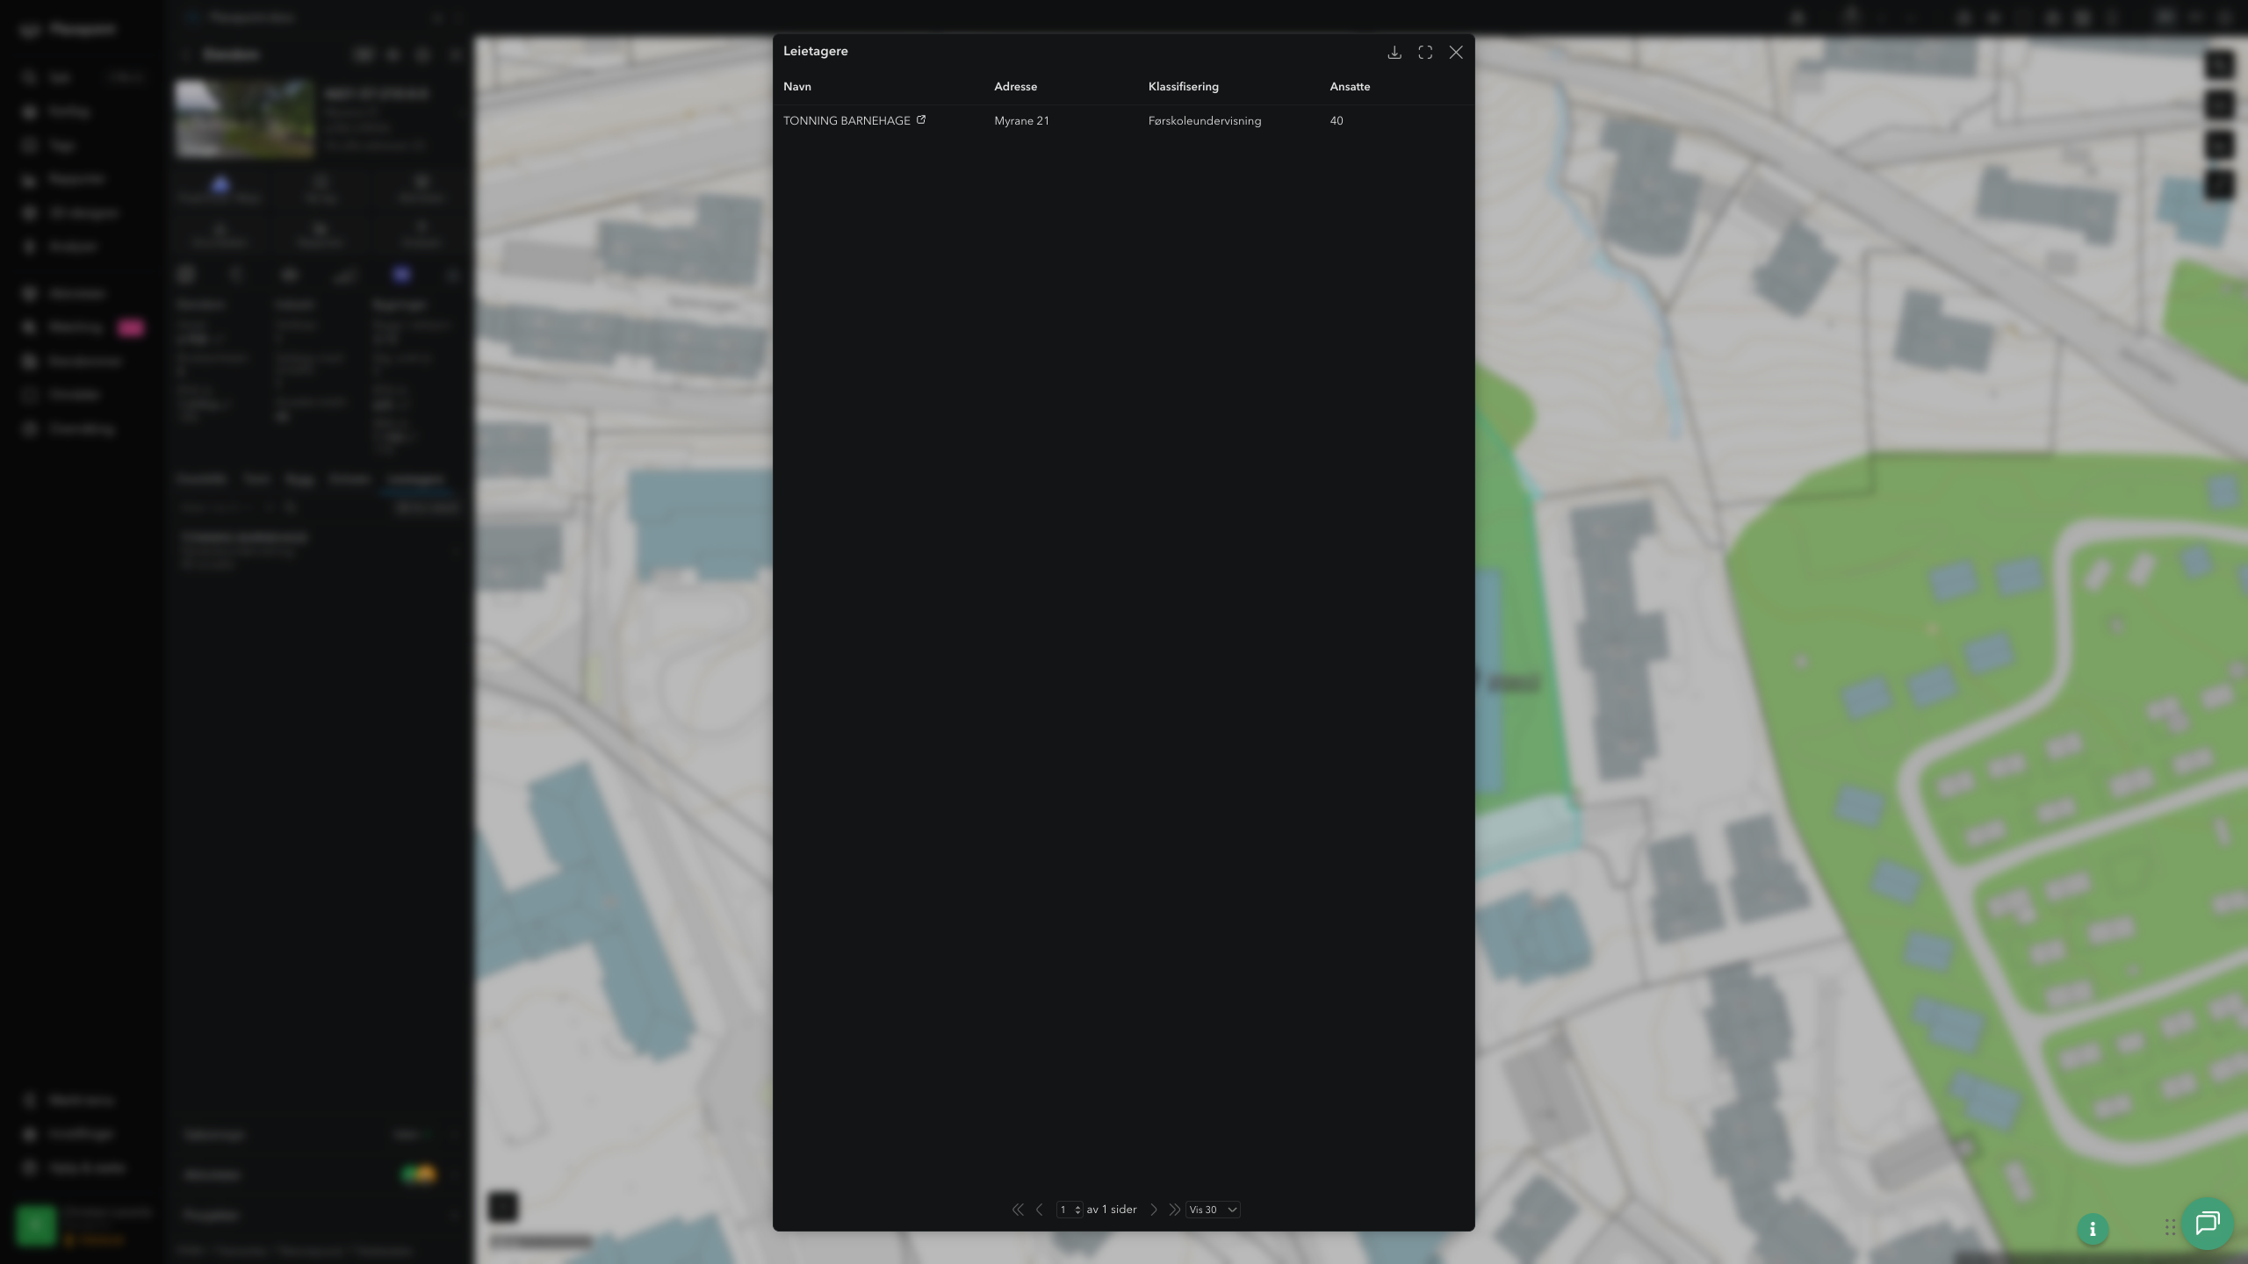Click the Myrane 21 address cell
The image size is (2248, 1264).
[x=1021, y=121]
